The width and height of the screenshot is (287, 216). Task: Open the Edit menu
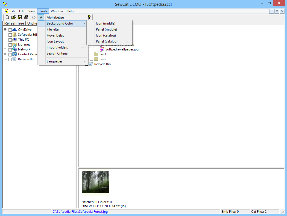pyautogui.click(x=22, y=11)
